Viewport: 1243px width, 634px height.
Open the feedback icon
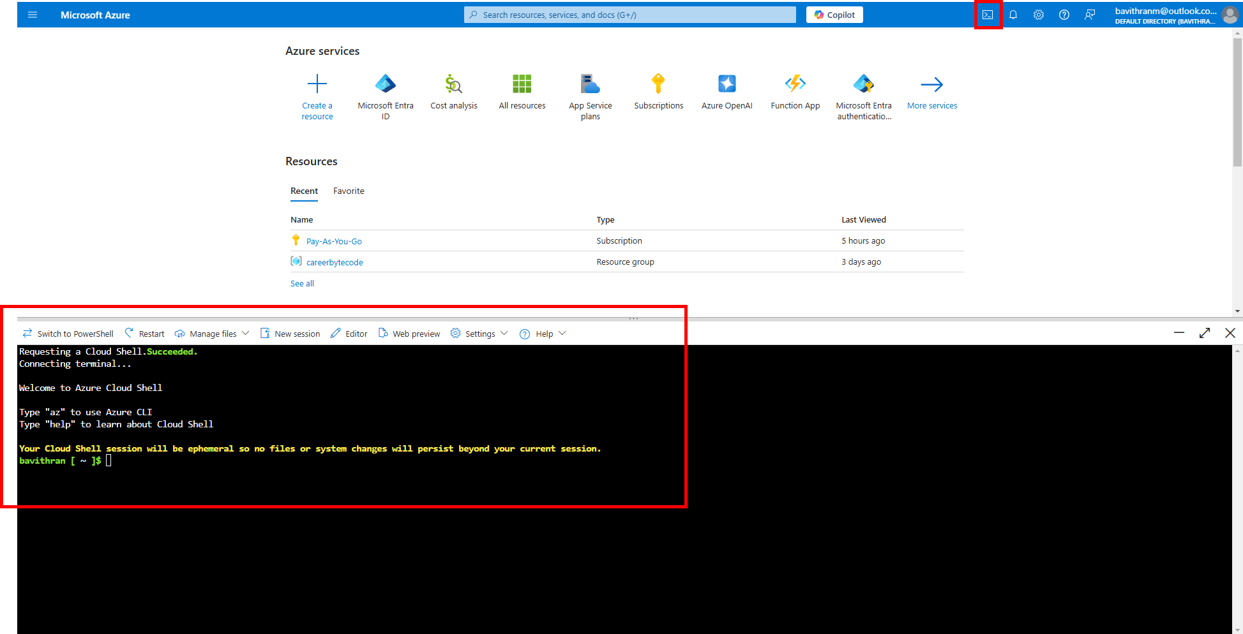pyautogui.click(x=1090, y=15)
